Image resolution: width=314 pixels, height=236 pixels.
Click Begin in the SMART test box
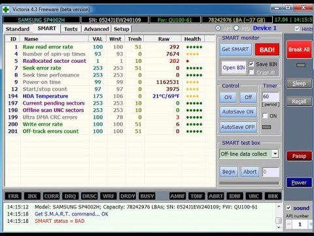(229, 172)
